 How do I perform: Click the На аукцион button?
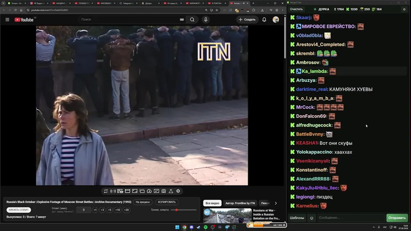point(143,202)
